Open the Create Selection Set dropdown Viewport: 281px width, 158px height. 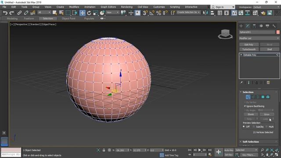tap(188, 12)
